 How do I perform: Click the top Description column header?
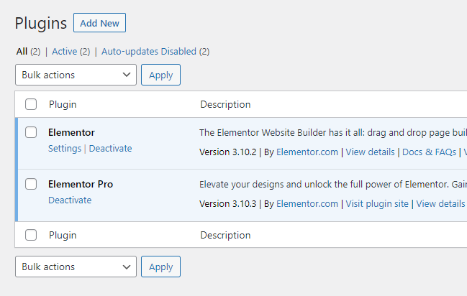click(225, 104)
